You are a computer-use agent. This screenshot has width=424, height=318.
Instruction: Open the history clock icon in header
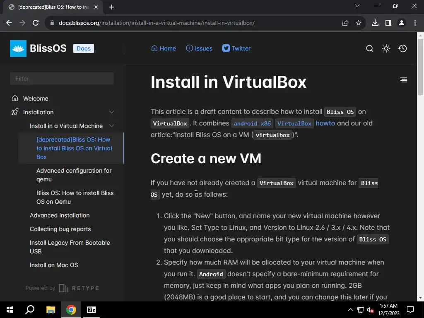[402, 48]
